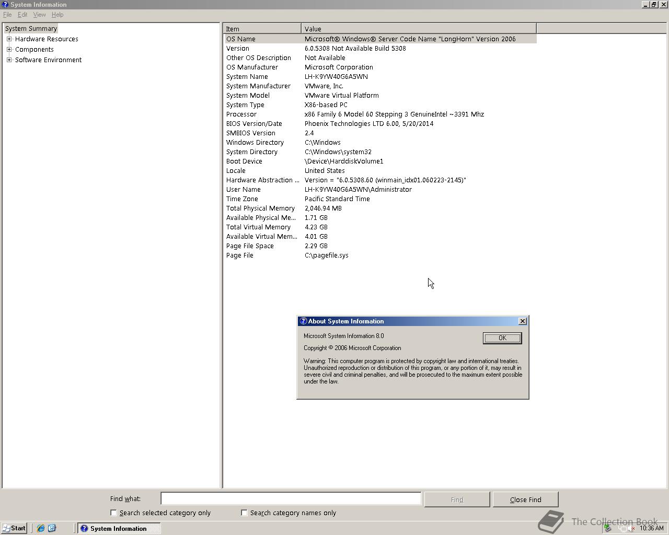Enable Search category names only

[x=244, y=513]
